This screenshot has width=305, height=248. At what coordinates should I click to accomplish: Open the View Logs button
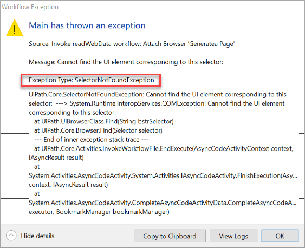tap(233, 236)
